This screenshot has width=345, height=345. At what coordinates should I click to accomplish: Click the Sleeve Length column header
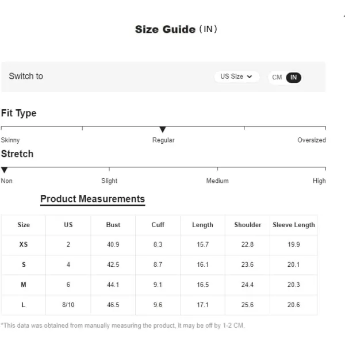click(x=294, y=225)
